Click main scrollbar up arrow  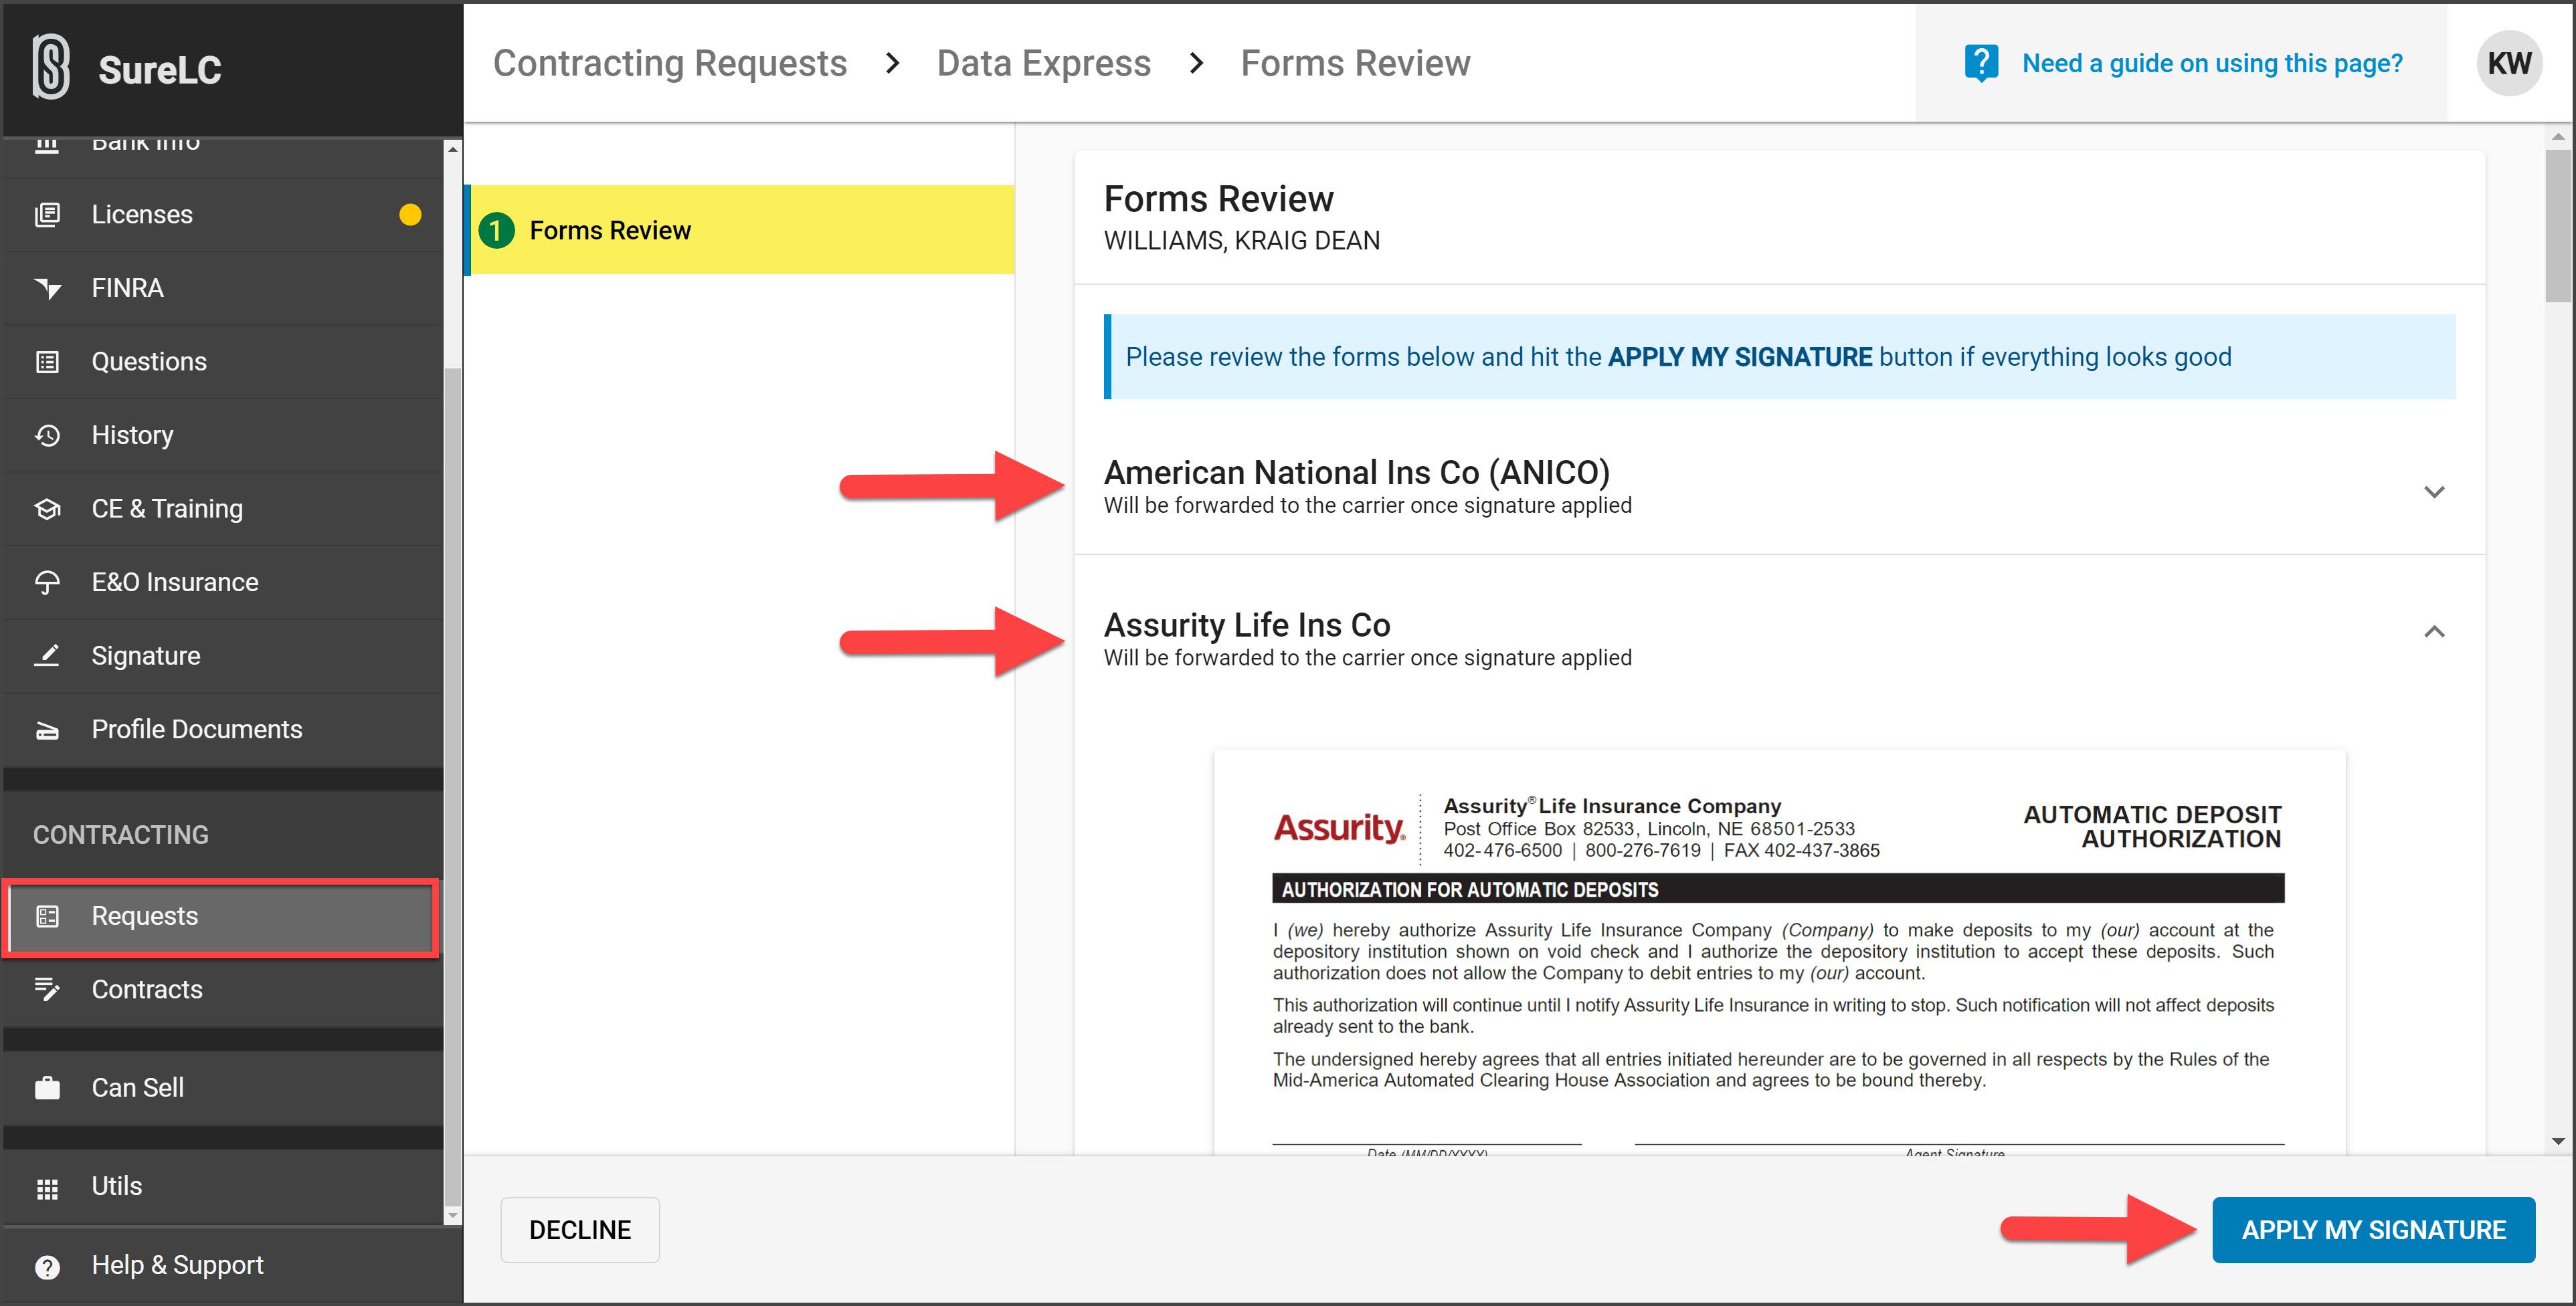coord(2558,136)
